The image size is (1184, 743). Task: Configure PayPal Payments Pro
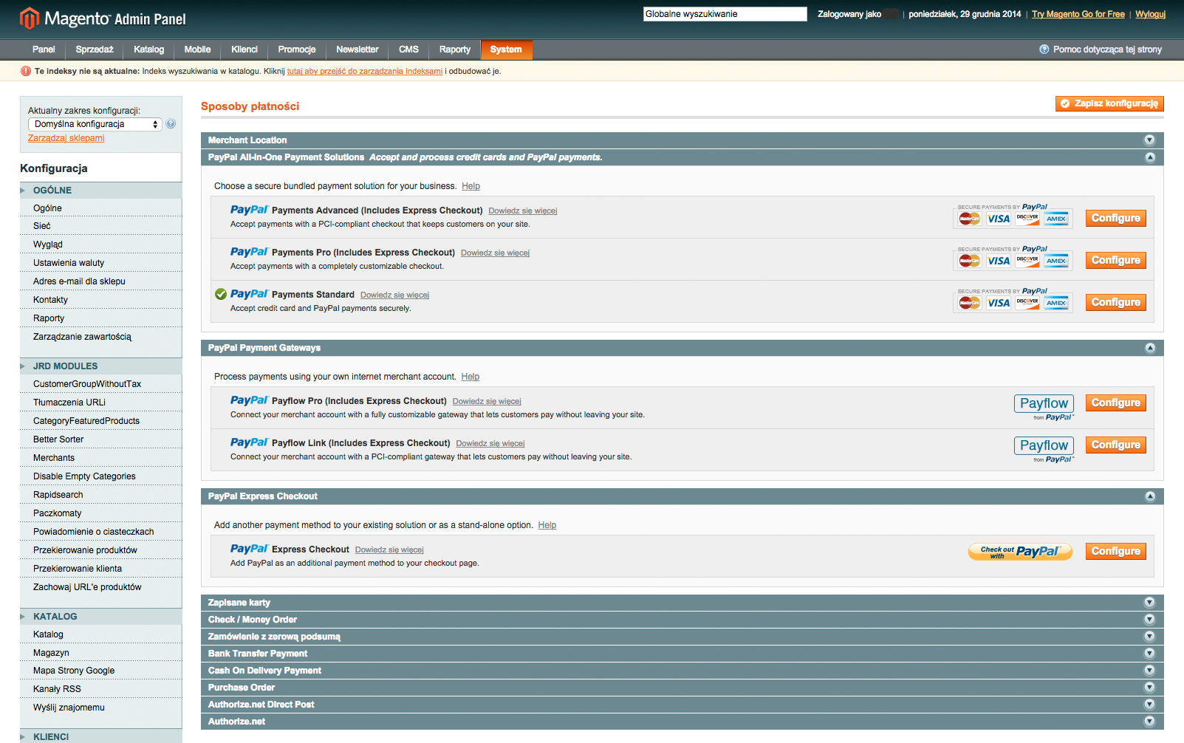click(1115, 260)
